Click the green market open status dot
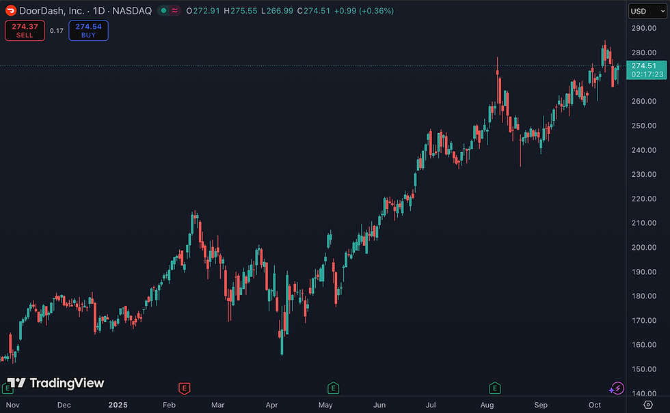 tap(163, 11)
